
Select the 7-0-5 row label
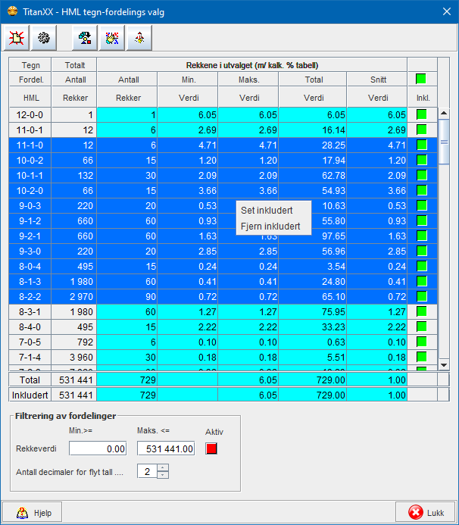pyautogui.click(x=30, y=342)
